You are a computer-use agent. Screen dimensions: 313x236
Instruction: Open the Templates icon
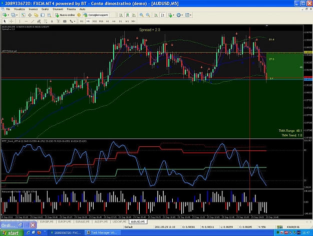pos(187,15)
